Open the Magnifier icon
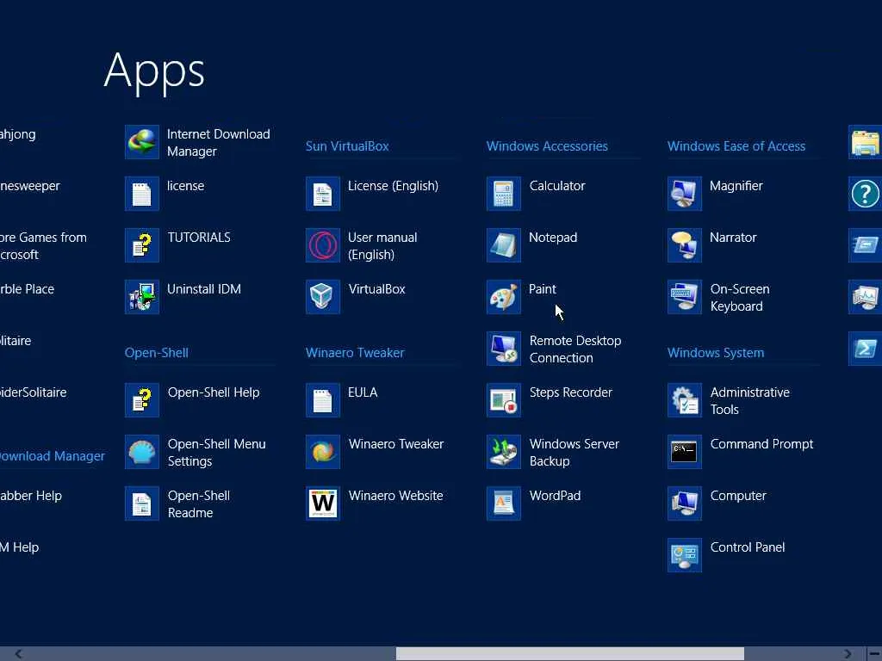The width and height of the screenshot is (882, 661). 685,194
